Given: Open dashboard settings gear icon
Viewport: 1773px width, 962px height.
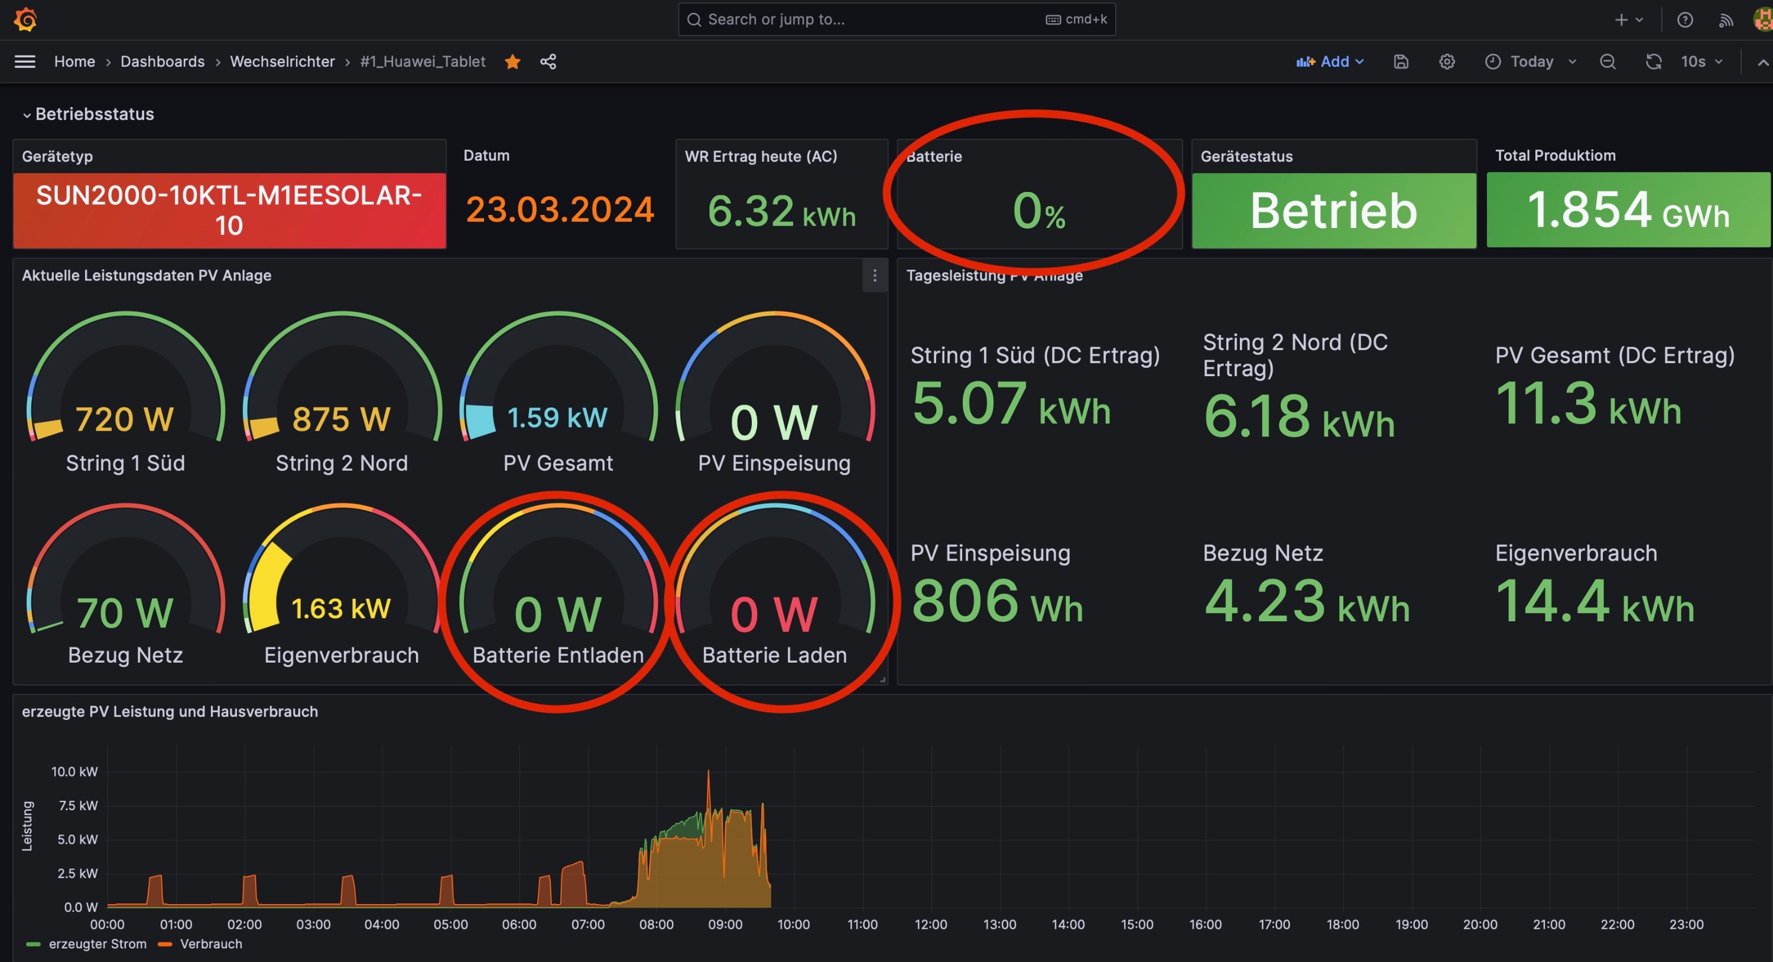Looking at the screenshot, I should [x=1447, y=62].
